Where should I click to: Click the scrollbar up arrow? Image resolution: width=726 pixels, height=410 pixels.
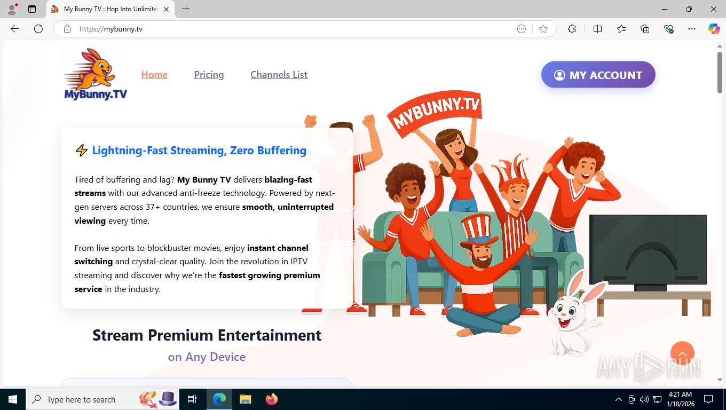[720, 46]
